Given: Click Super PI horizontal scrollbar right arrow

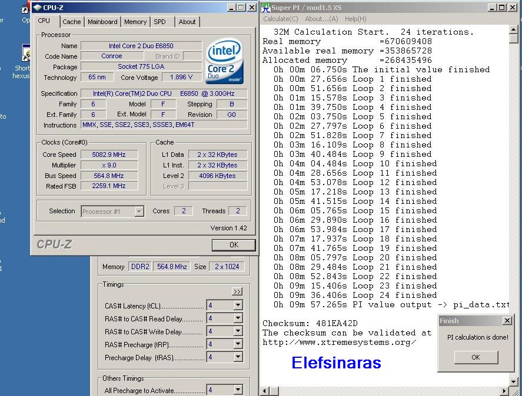Looking at the screenshot, I should click(505, 391).
